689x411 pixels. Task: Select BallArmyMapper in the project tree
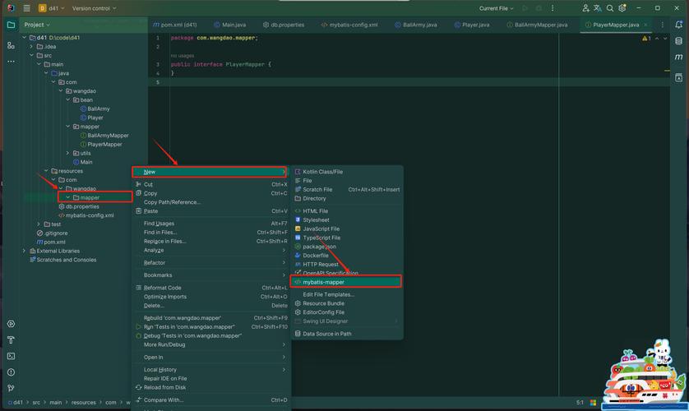point(108,136)
